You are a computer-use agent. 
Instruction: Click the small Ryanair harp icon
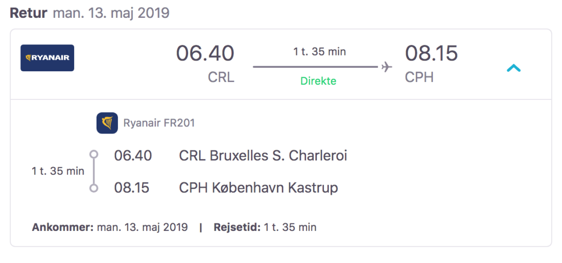click(x=107, y=123)
